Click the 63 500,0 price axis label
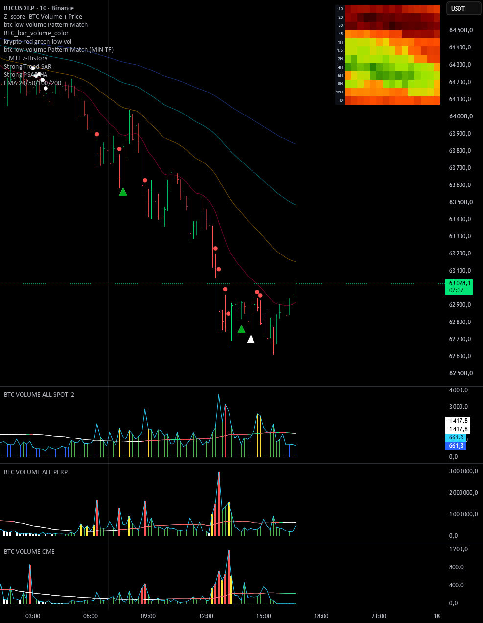 pyautogui.click(x=461, y=202)
